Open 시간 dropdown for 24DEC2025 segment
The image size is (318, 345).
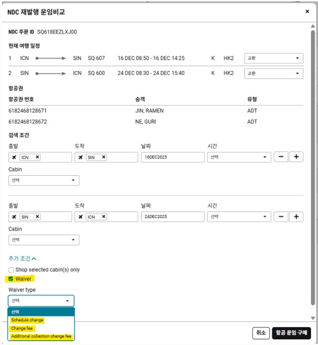point(239,217)
